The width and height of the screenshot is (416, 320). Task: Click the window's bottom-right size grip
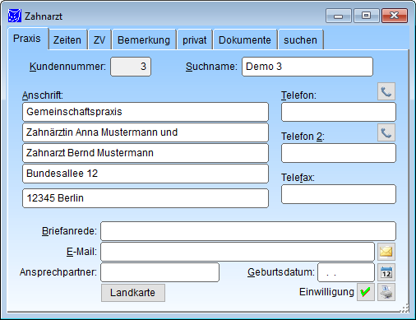pos(405,308)
